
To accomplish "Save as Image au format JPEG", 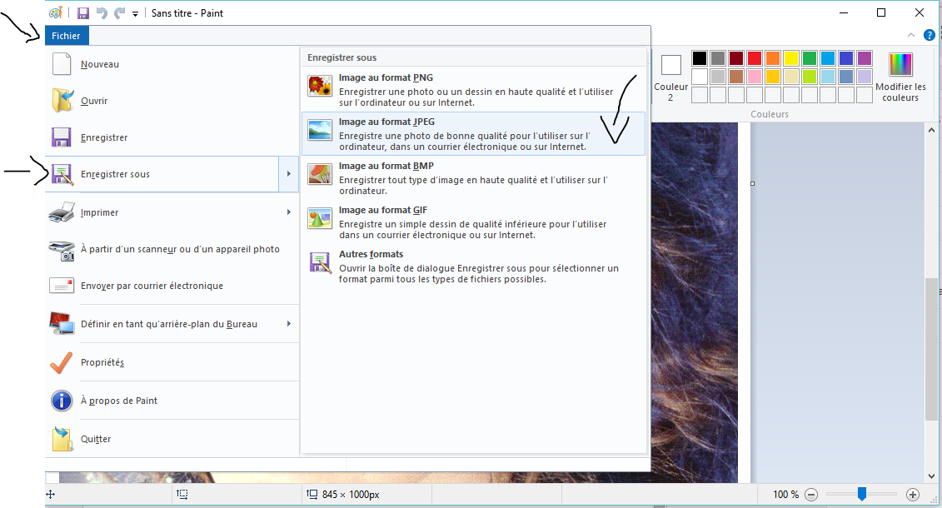I will pos(473,133).
